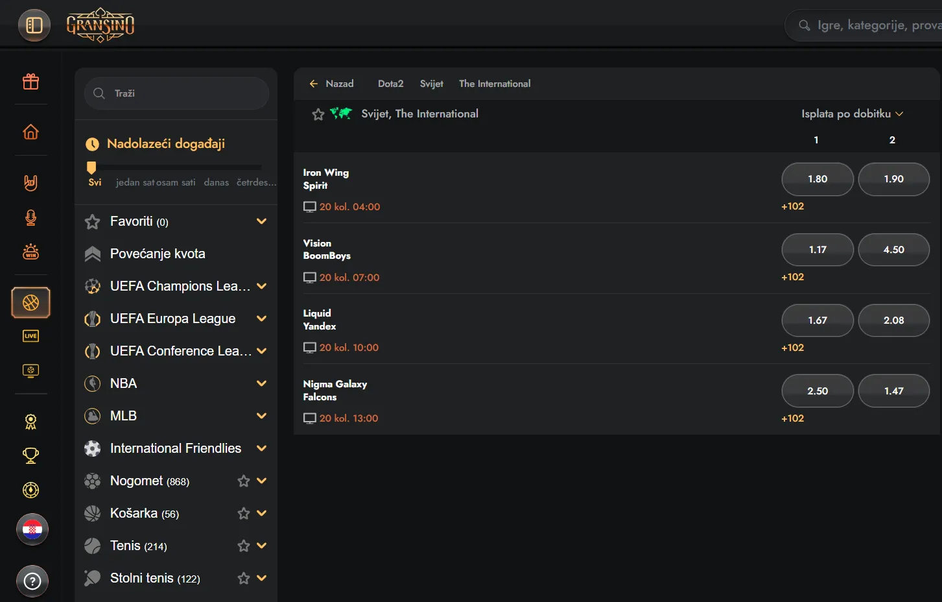Viewport: 942px width, 602px height.
Task: Expand UEFA Europa League chevron
Action: (x=262, y=319)
